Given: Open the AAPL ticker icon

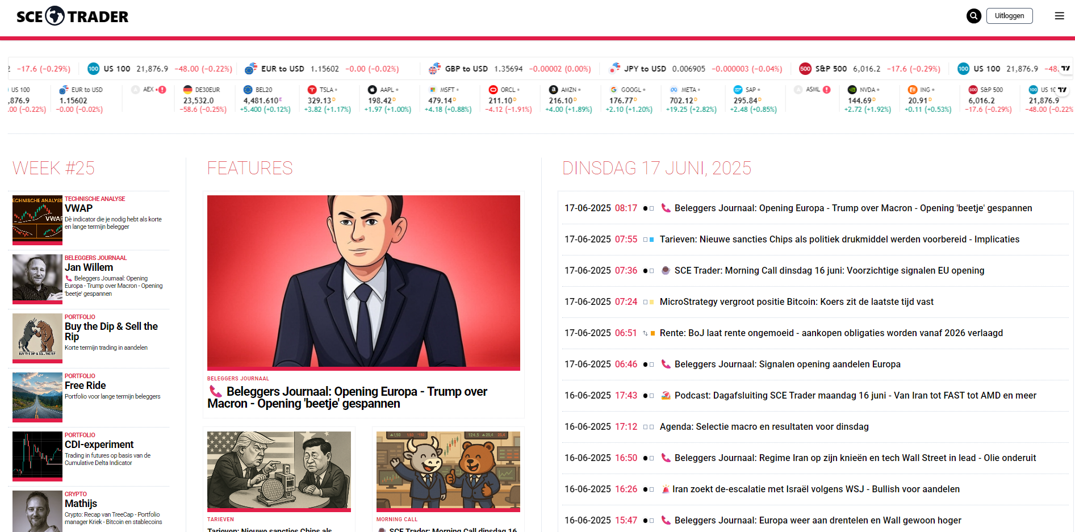Looking at the screenshot, I should coord(373,90).
